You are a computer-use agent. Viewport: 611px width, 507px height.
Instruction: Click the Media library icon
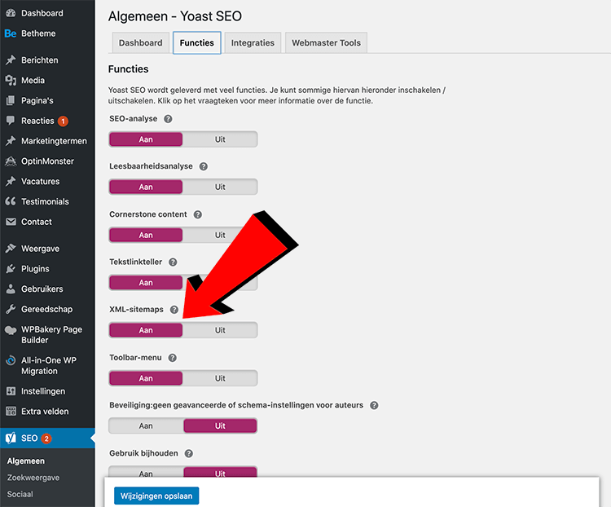pyautogui.click(x=11, y=81)
